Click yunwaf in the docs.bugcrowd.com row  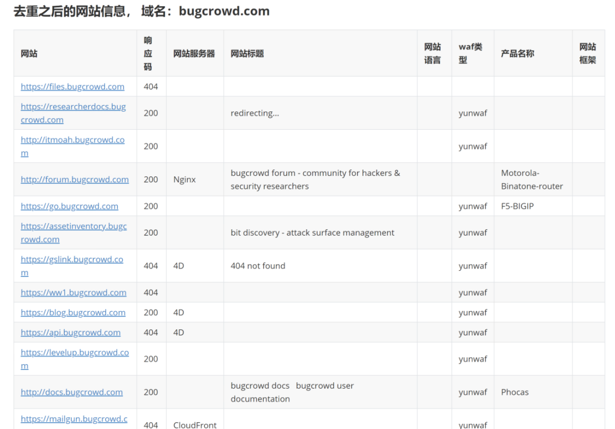(x=473, y=392)
